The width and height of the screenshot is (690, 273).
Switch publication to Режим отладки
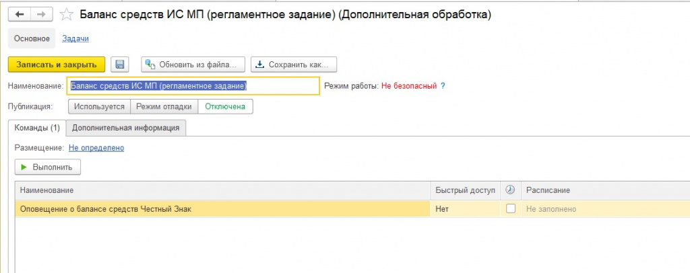coord(164,106)
